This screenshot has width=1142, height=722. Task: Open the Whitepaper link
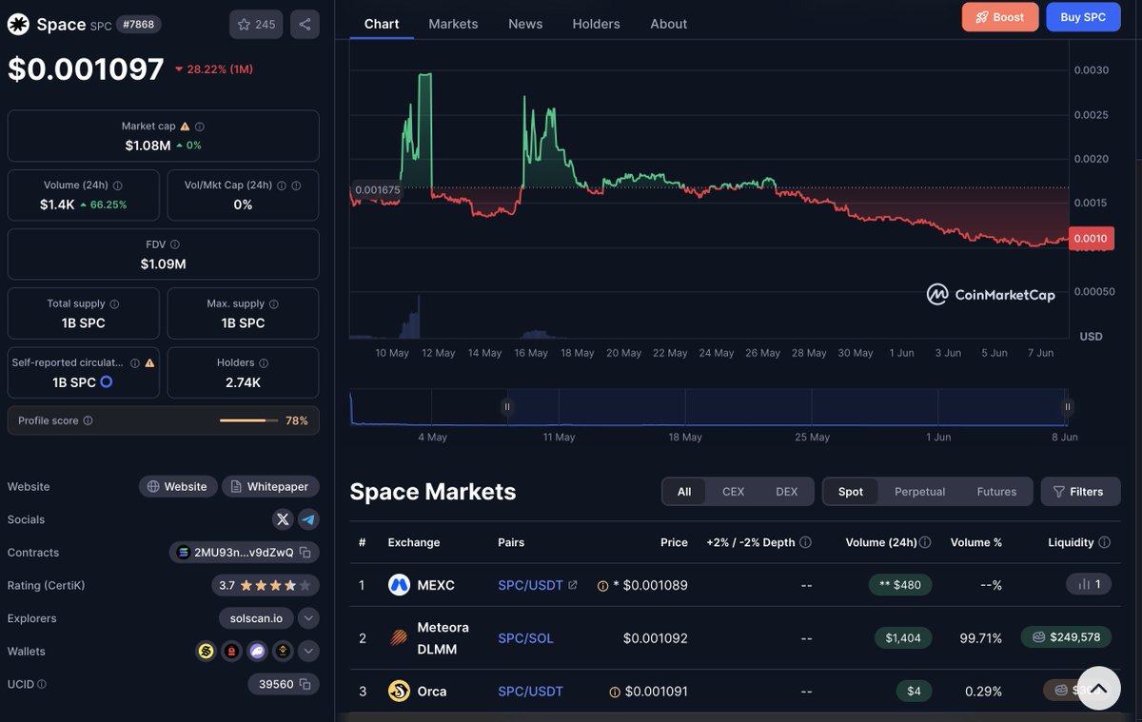coord(270,486)
